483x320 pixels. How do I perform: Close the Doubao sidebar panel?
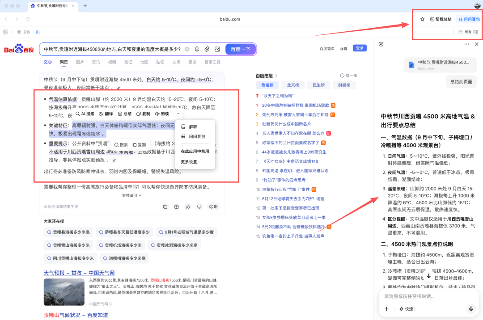[x=477, y=44]
